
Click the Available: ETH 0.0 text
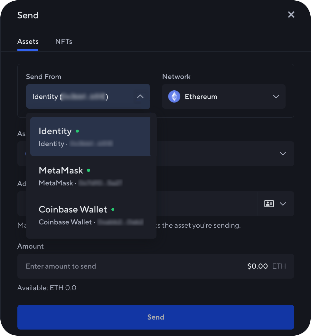point(47,288)
